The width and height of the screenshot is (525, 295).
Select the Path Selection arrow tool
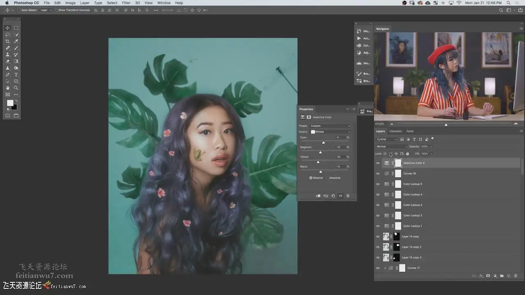tap(7, 81)
